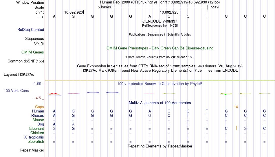Click the Window Position label
Screen dimensions: 275x157
click(30, 2)
